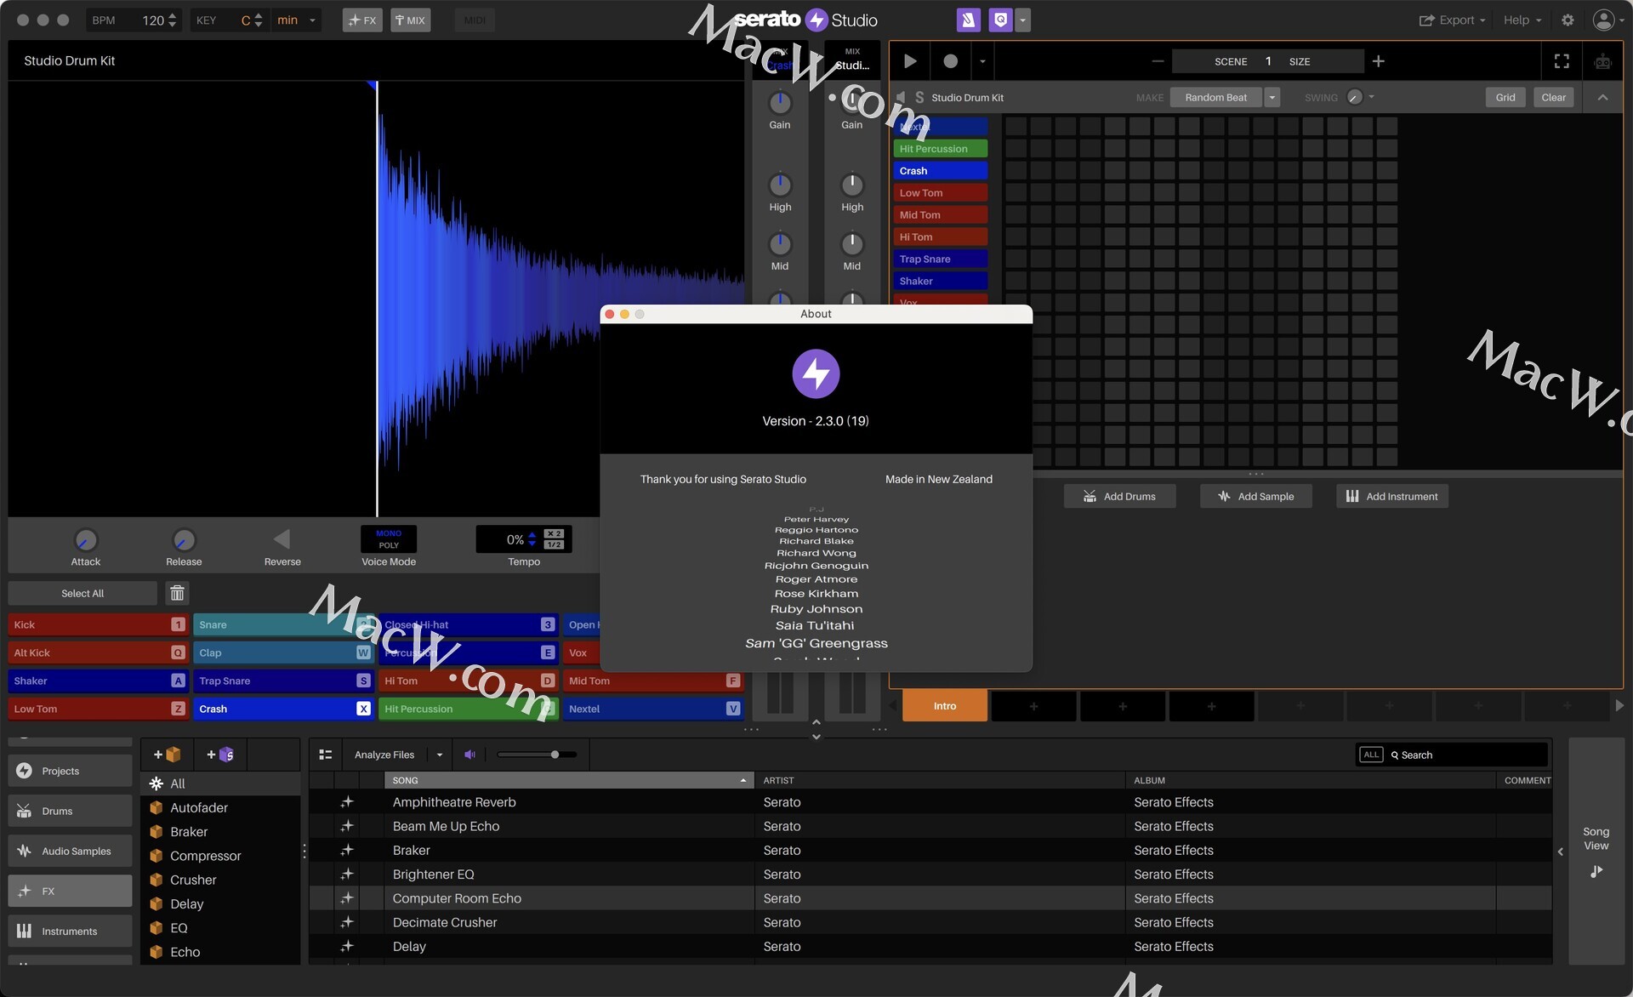The image size is (1633, 997).
Task: Open the min key scale dropdown
Action: click(296, 20)
